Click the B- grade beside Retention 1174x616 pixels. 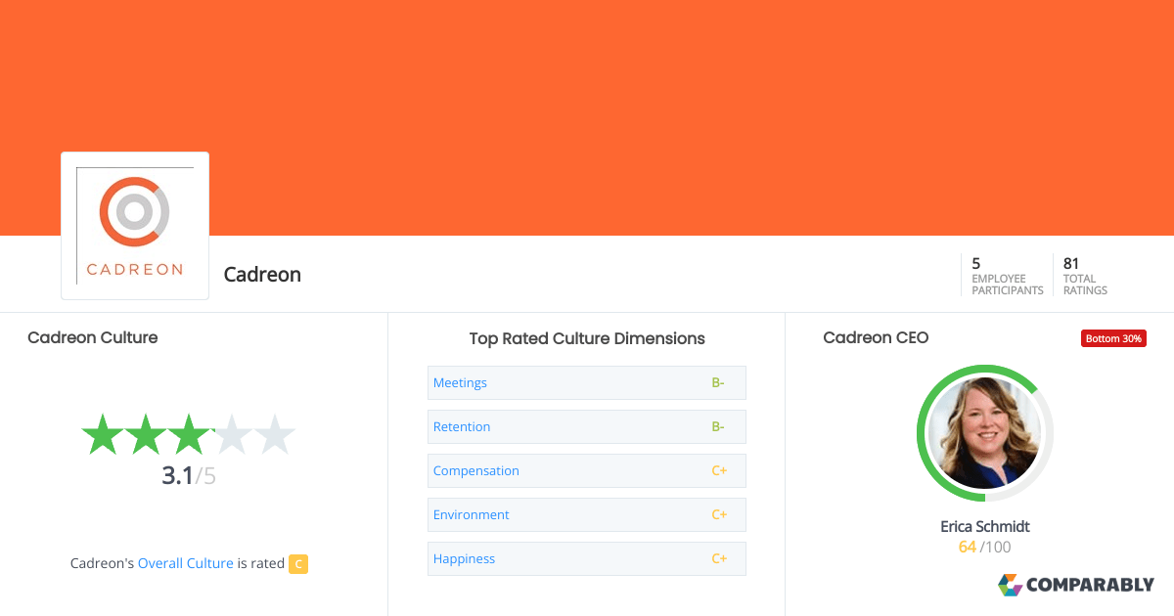(x=718, y=426)
